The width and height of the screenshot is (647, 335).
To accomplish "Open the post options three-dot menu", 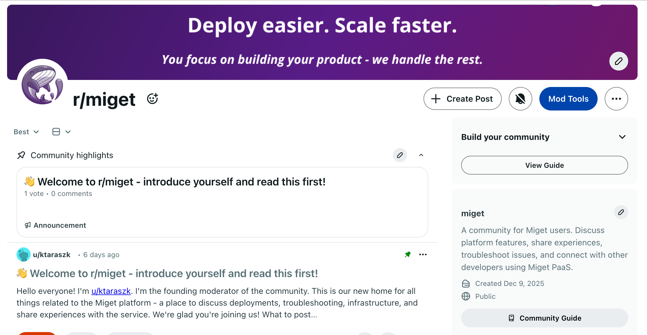I will [423, 254].
